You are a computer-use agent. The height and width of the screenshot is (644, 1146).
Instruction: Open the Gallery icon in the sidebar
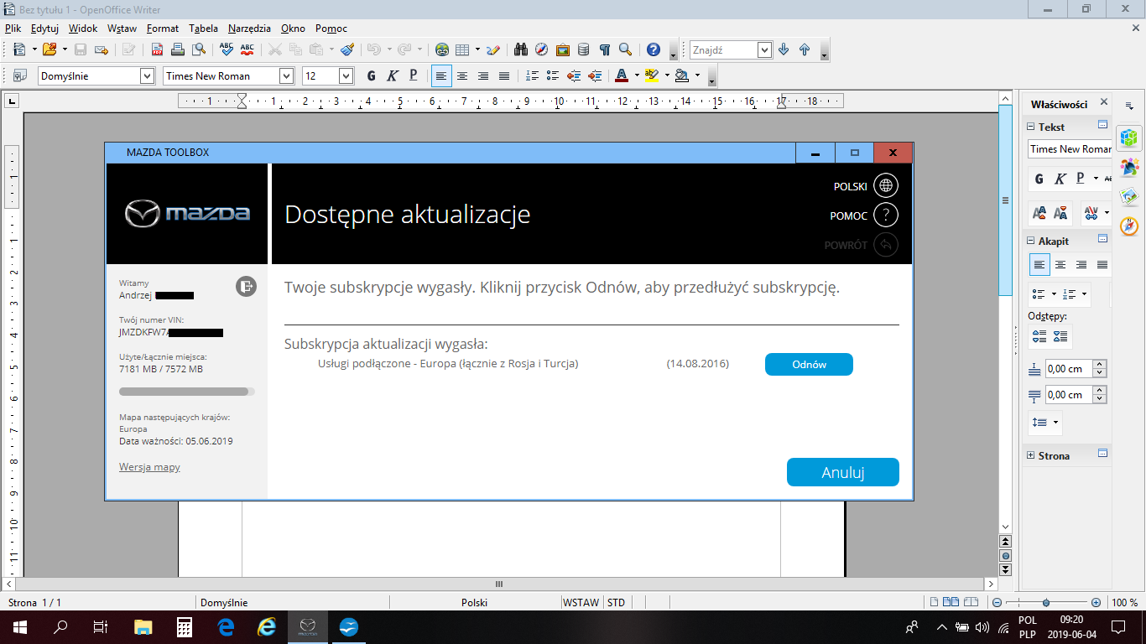1129,195
